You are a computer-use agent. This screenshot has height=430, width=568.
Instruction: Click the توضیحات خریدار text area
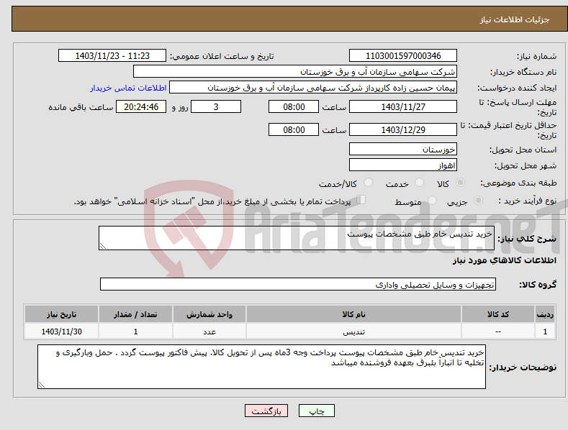click(x=261, y=367)
